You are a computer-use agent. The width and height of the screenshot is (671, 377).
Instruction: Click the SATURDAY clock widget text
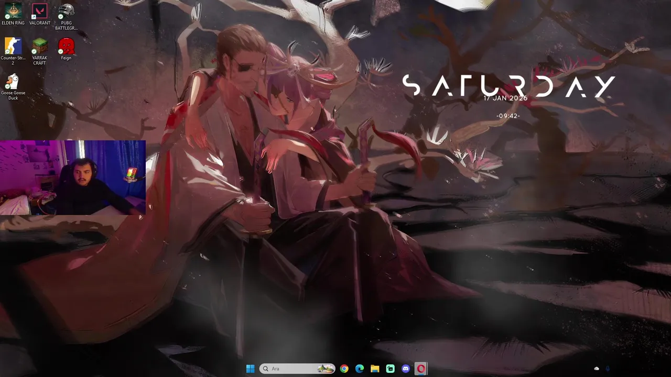tap(508, 86)
